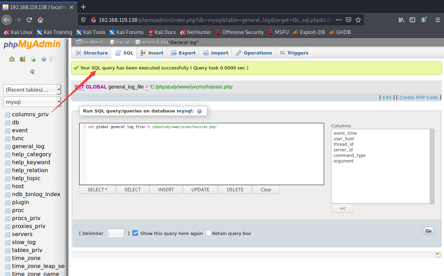This screenshot has height=276, width=444.
Task: Switch to the SQL tab
Action: [124, 53]
